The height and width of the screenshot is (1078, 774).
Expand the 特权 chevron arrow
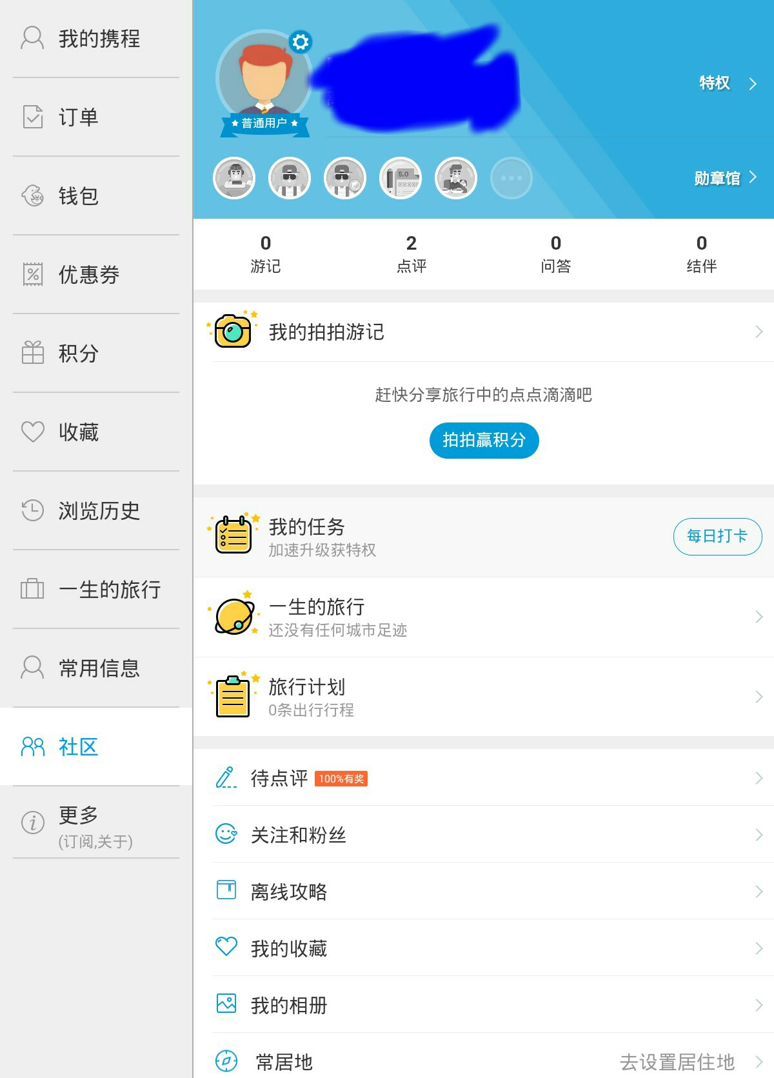click(x=753, y=84)
